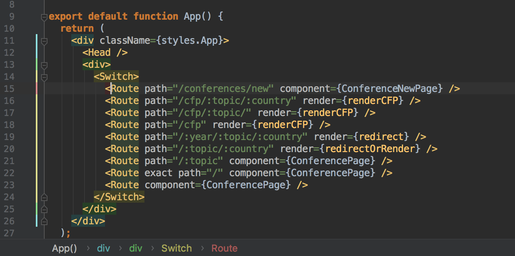Screen dimensions: 515x256
Task: Select the teal div breadcrumb after App()
Action: click(x=103, y=248)
